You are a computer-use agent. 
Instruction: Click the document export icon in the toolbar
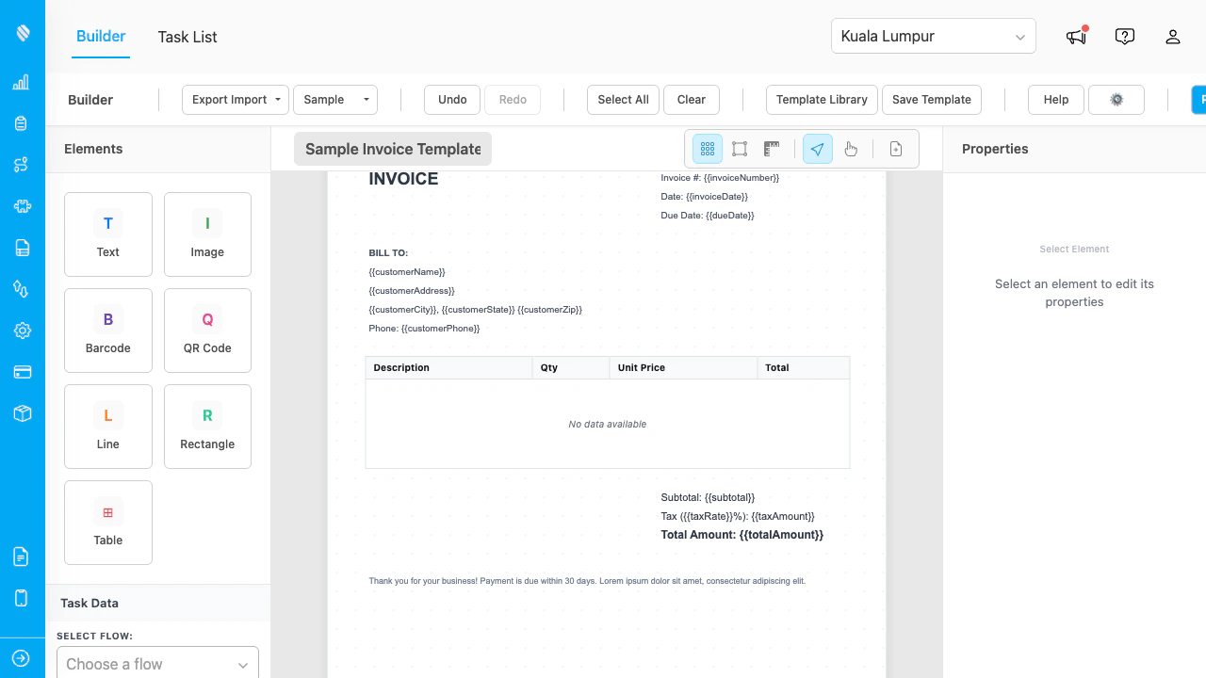point(895,149)
